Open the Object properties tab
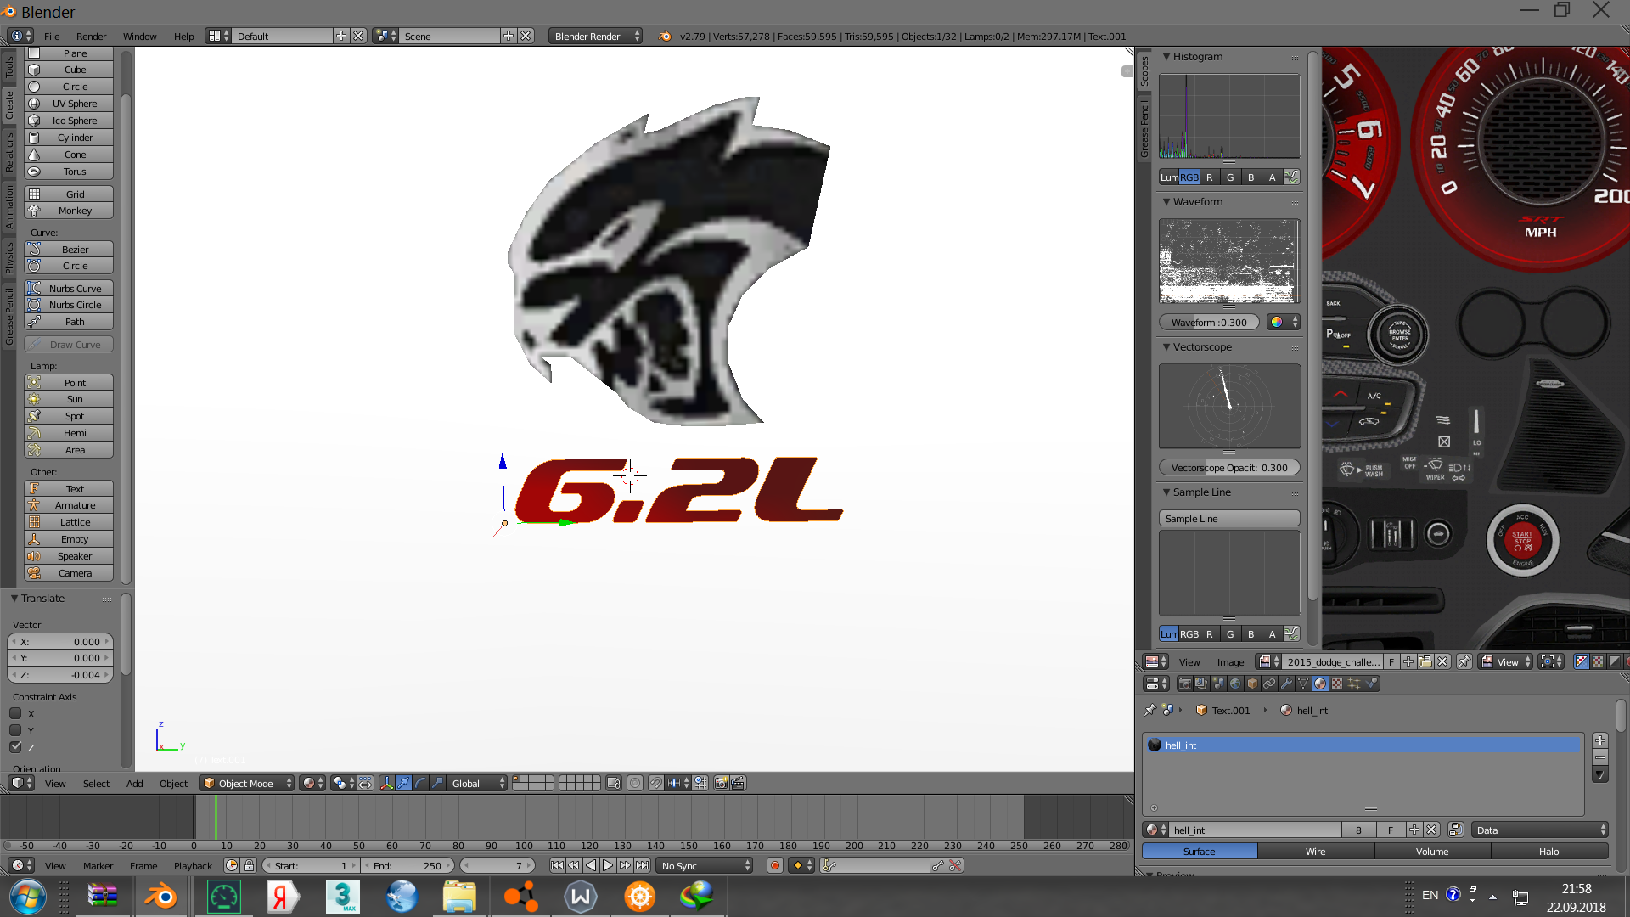The image size is (1630, 917). [1252, 684]
